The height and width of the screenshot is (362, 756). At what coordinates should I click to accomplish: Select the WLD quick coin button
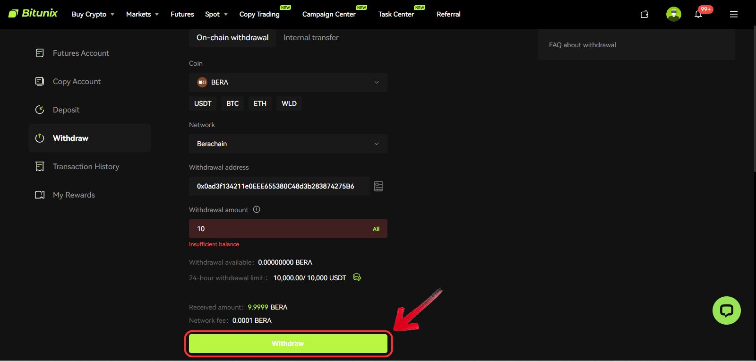289,103
